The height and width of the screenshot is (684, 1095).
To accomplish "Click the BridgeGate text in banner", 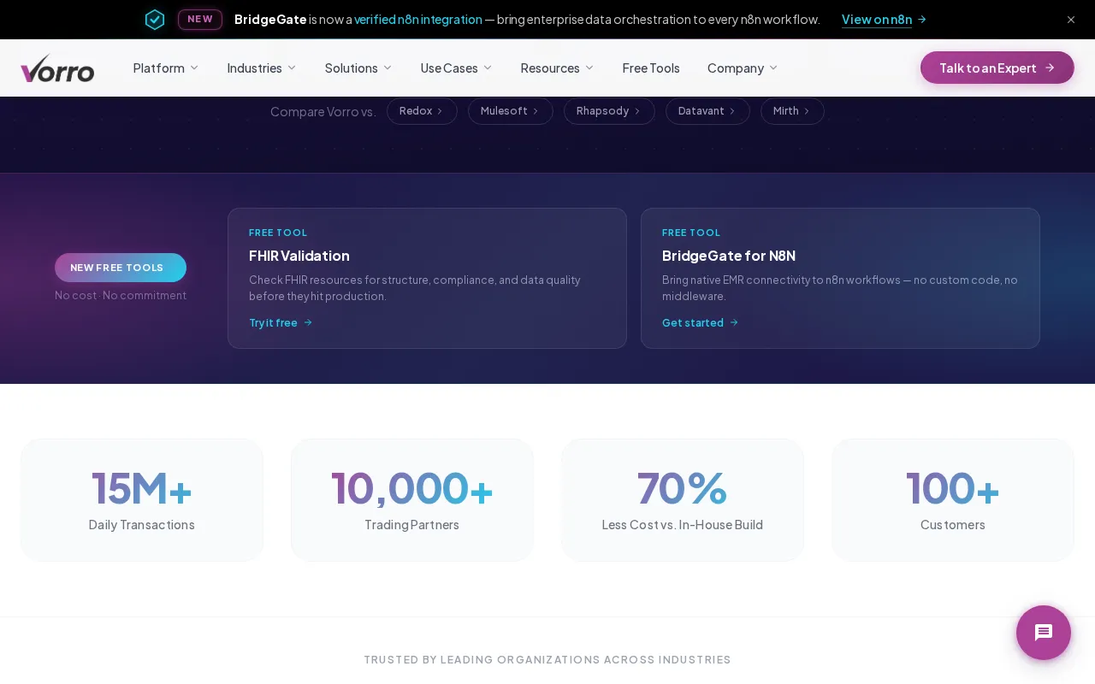I will 270,20.
